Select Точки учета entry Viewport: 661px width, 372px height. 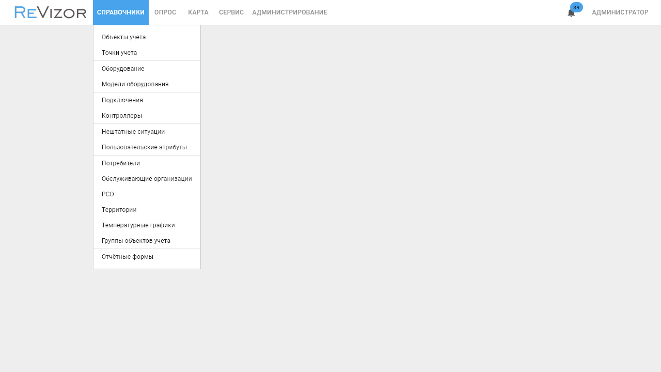[x=147, y=53]
